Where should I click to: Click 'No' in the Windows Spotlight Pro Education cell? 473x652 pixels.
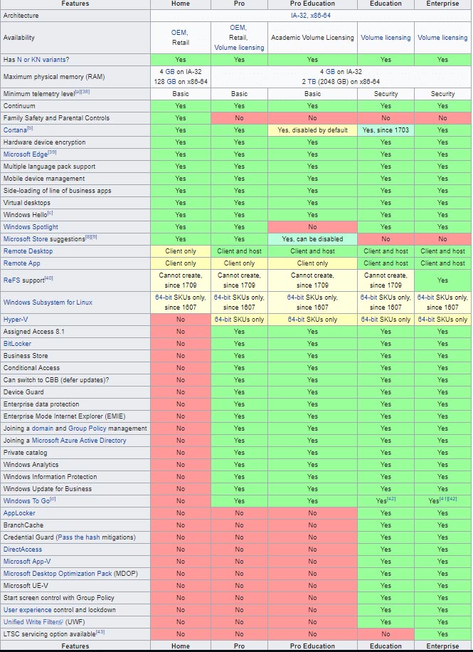coord(312,227)
